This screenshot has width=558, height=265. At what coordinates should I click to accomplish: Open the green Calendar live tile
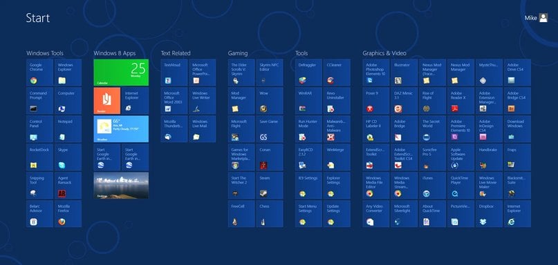click(x=121, y=72)
